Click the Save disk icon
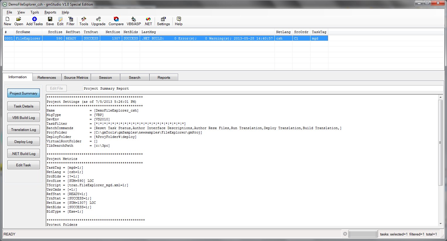This screenshot has width=447, height=241. click(50, 19)
